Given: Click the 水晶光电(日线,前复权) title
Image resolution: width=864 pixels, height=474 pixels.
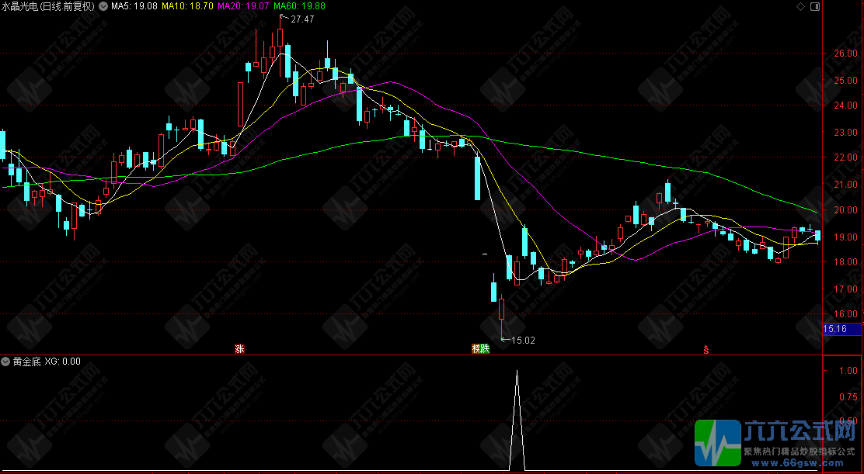Looking at the screenshot, I should tap(48, 7).
